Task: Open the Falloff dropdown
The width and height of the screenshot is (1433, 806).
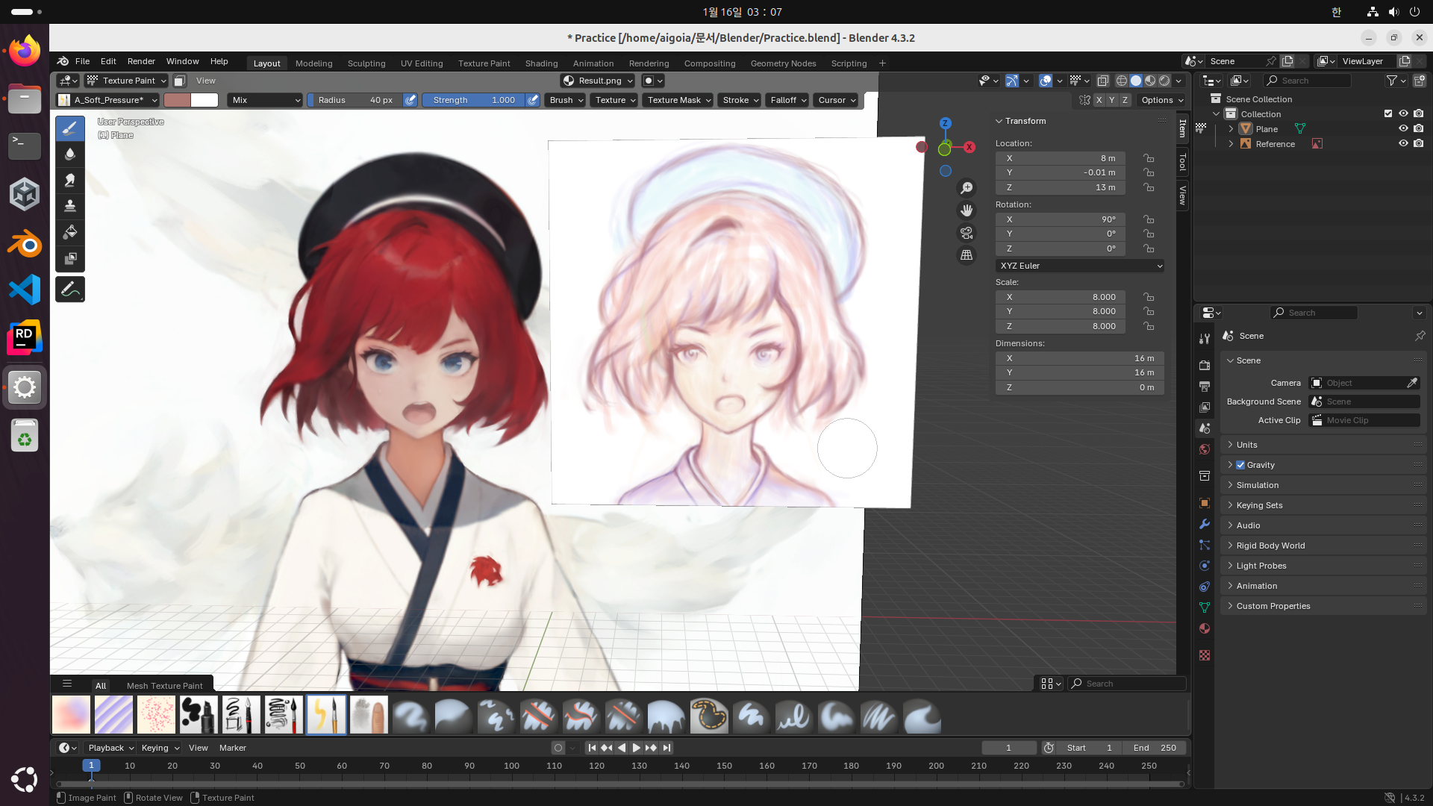Action: (788, 100)
